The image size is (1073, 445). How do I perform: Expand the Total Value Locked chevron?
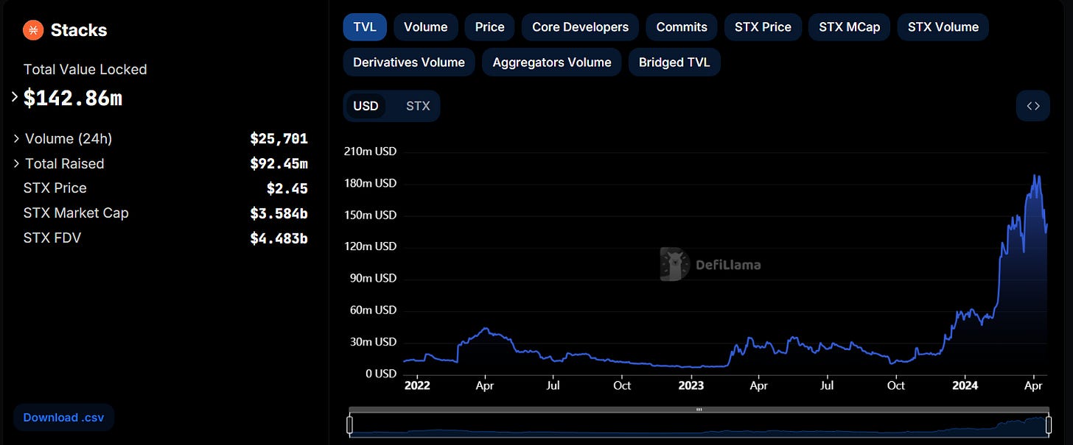pyautogui.click(x=15, y=97)
